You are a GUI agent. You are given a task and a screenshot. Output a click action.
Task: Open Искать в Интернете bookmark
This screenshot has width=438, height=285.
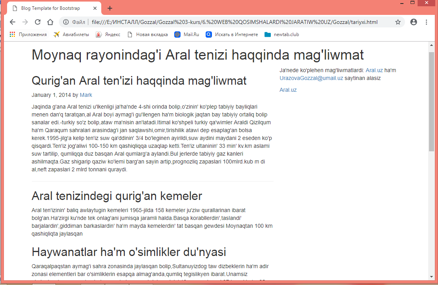[x=232, y=34]
